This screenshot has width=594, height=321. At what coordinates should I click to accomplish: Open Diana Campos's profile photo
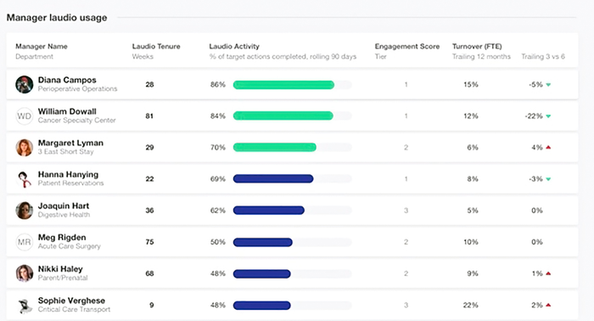[25, 84]
